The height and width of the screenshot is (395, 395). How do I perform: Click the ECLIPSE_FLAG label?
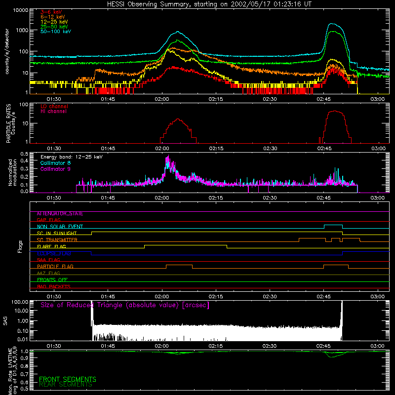pos(54,253)
